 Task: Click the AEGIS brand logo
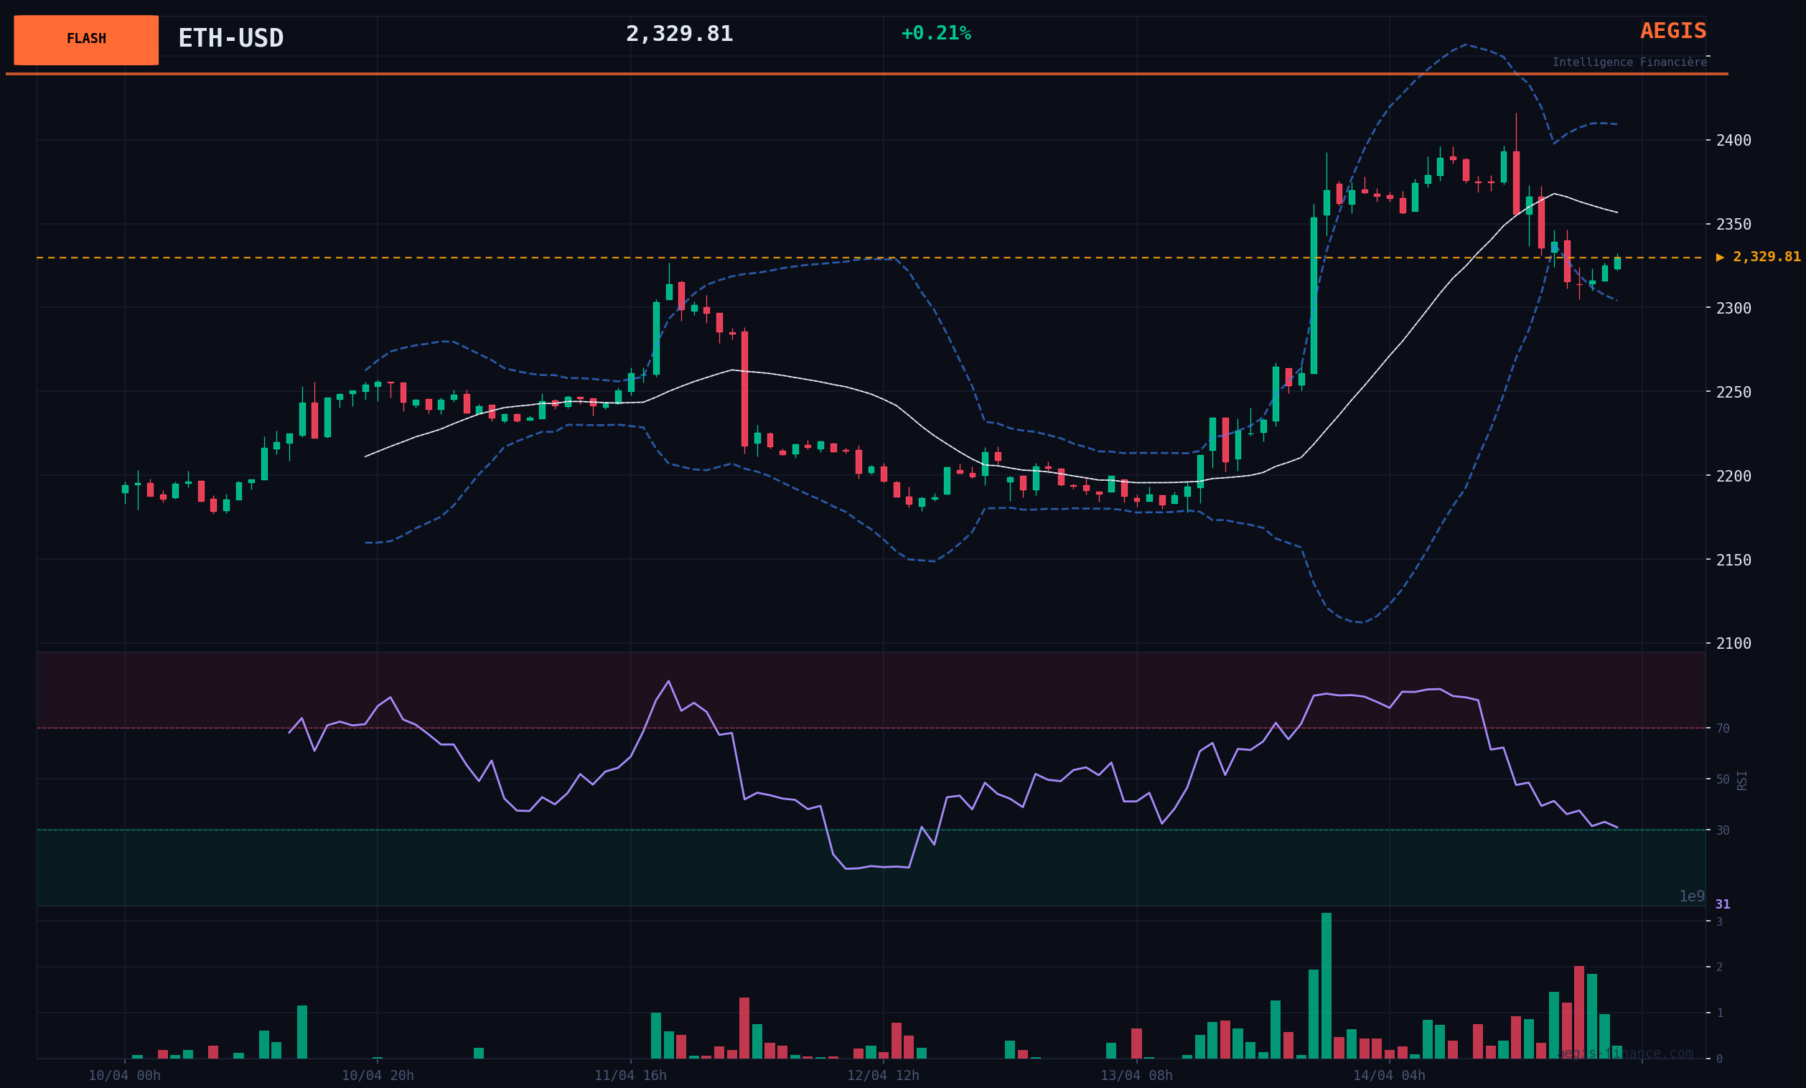click(1672, 31)
